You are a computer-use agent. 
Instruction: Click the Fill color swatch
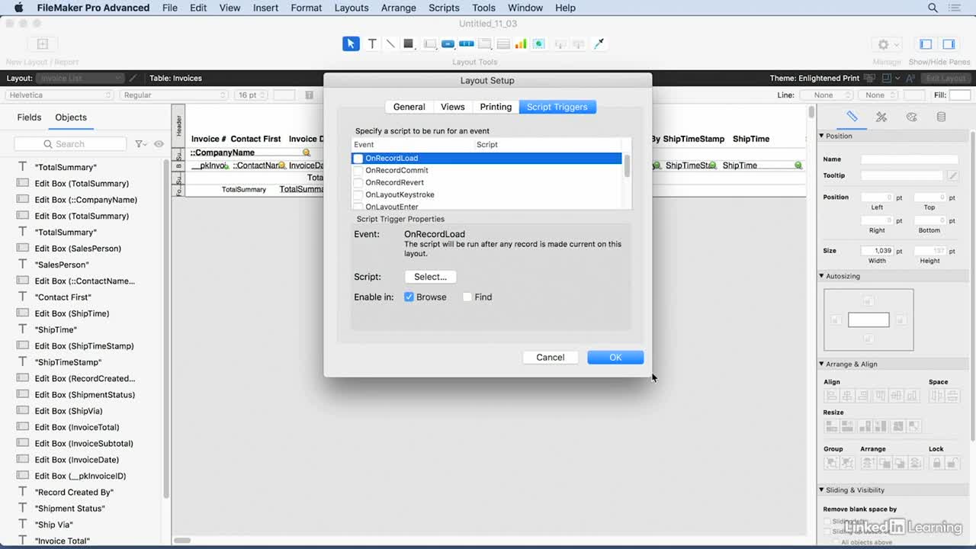pos(960,95)
